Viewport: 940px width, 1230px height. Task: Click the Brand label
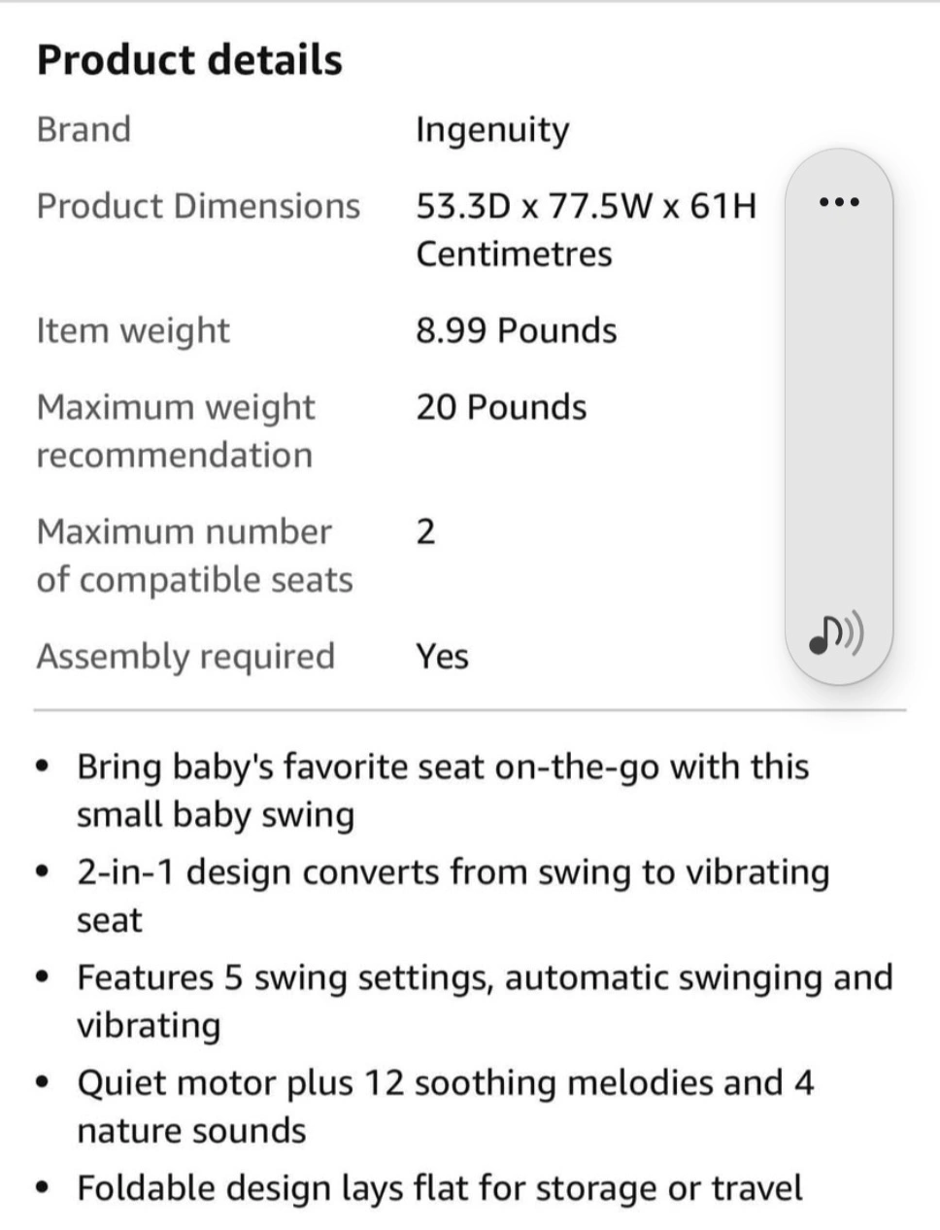(x=84, y=129)
